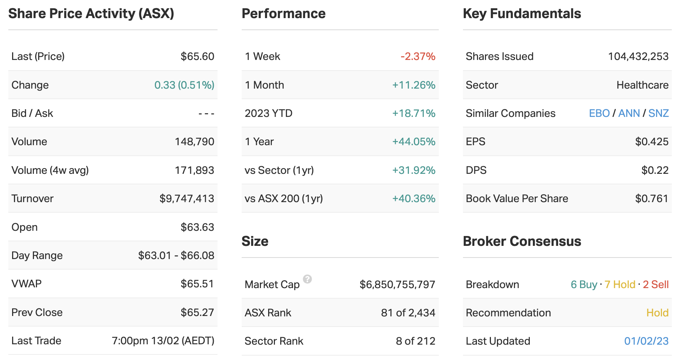Open the EBO similar company link
The image size is (682, 362).
click(599, 113)
